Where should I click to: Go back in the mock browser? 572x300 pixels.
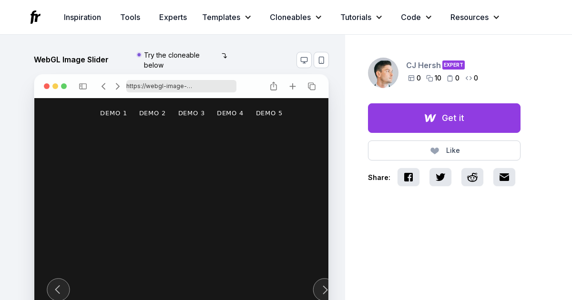(103, 86)
